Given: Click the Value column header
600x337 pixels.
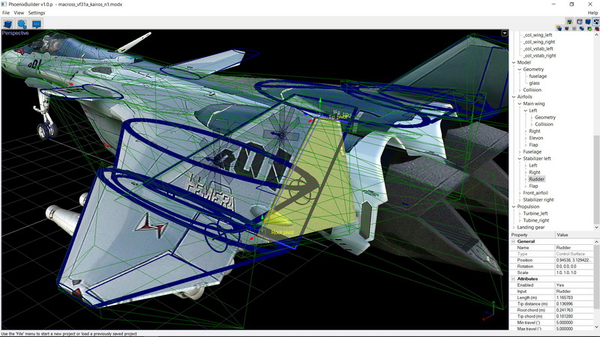Looking at the screenshot, I should click(x=577, y=235).
